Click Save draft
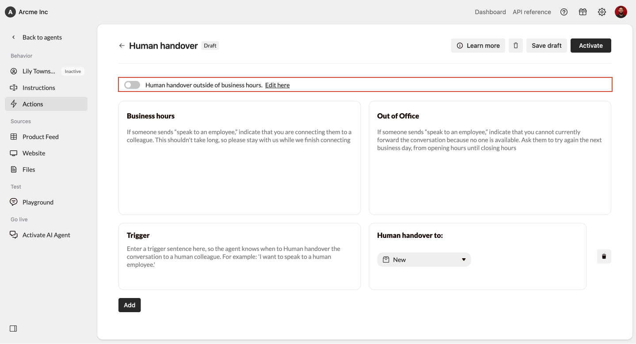Viewport: 636px width, 344px height. [x=547, y=46]
